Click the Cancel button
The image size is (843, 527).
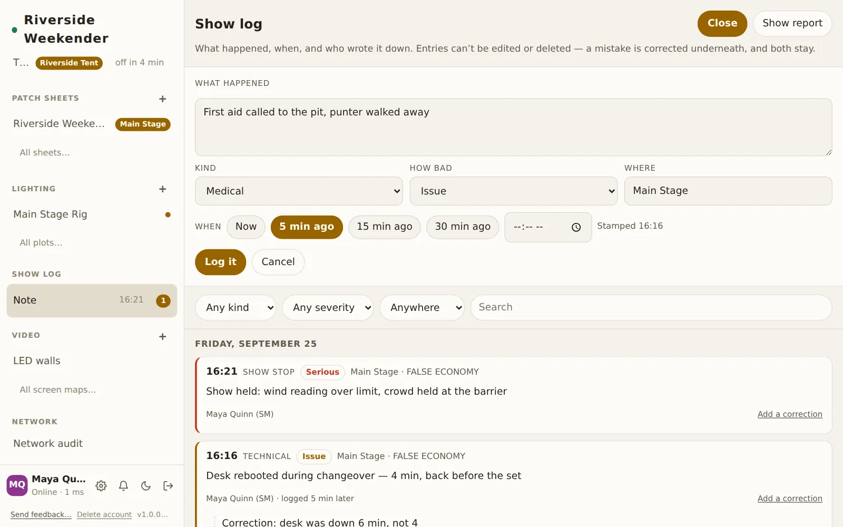coord(278,262)
